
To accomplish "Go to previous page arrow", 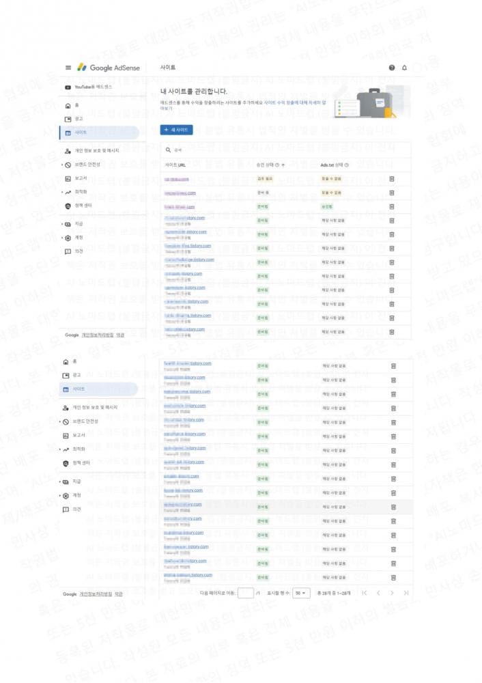I will [378, 593].
